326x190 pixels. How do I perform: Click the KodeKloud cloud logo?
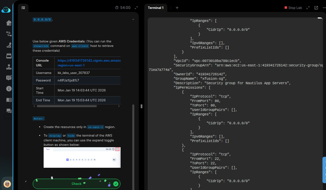[6, 10]
